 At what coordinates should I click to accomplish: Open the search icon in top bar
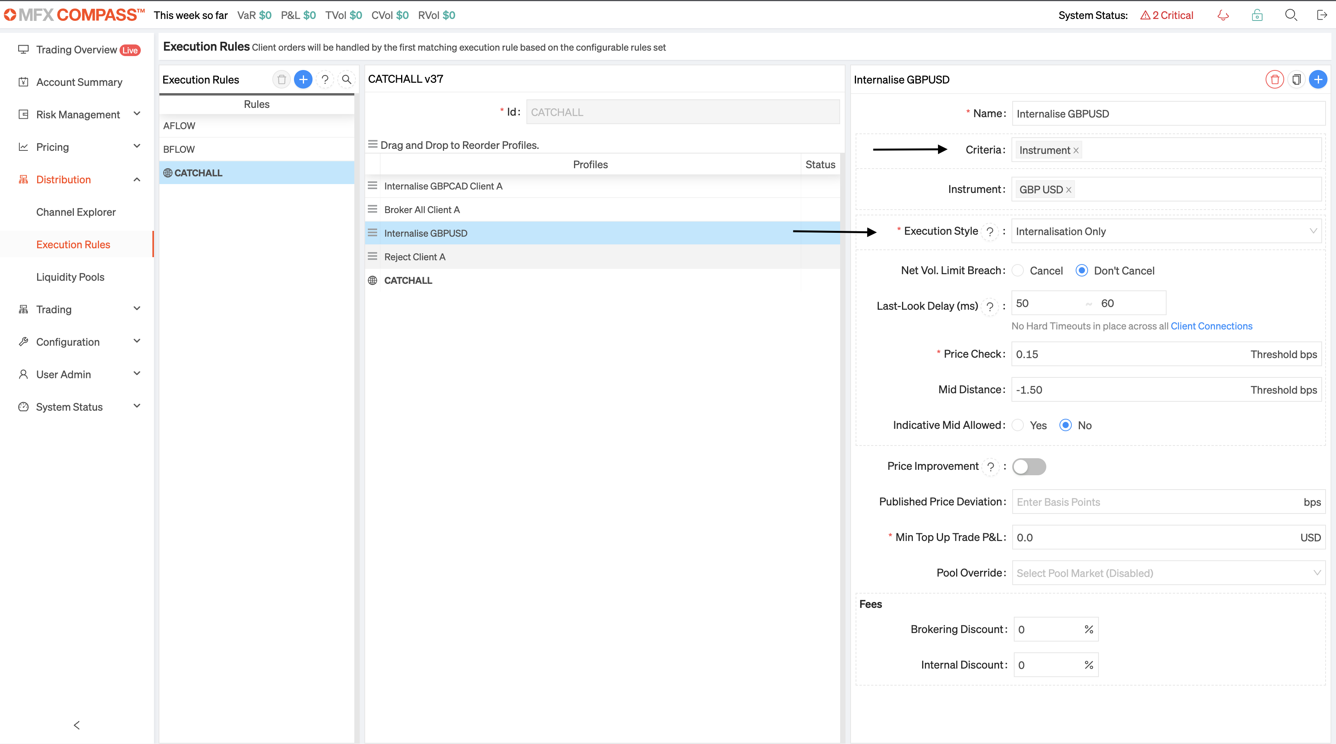tap(1291, 15)
